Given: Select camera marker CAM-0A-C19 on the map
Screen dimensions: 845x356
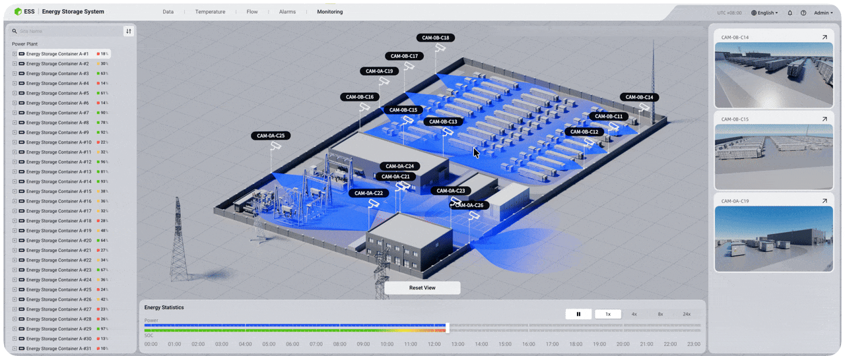Looking at the screenshot, I should coord(380,71).
